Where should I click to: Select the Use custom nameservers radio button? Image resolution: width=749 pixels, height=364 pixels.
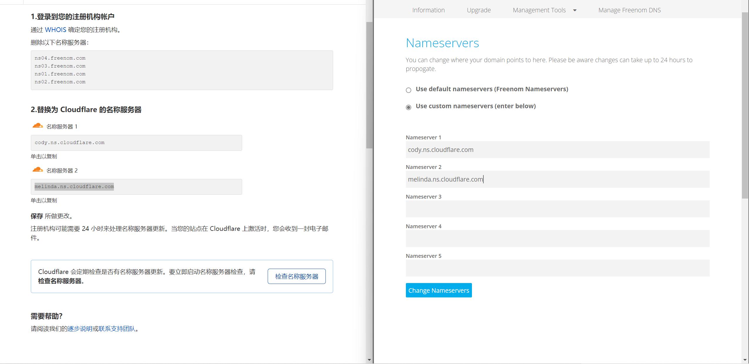coord(408,107)
